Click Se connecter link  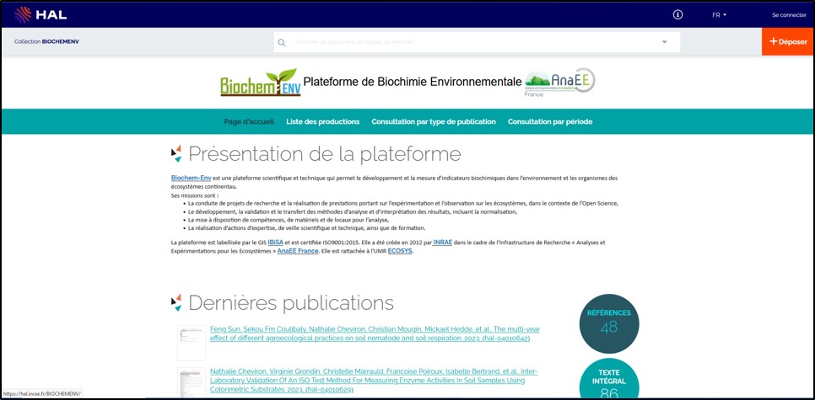pyautogui.click(x=789, y=15)
